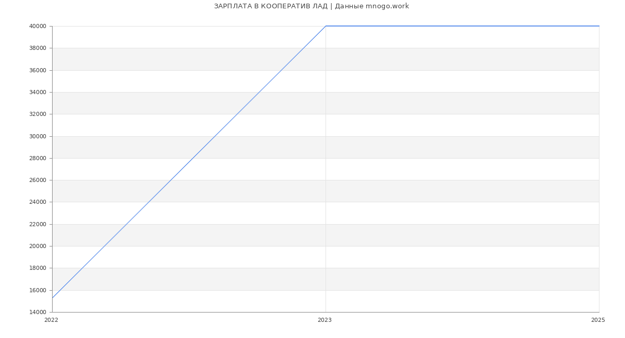Select the 16000 y-axis label

37,291
